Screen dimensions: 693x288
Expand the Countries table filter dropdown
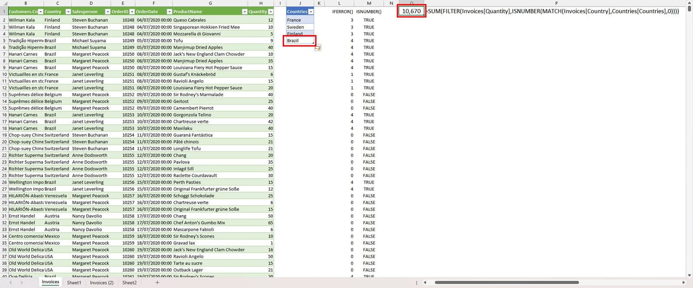pyautogui.click(x=311, y=12)
